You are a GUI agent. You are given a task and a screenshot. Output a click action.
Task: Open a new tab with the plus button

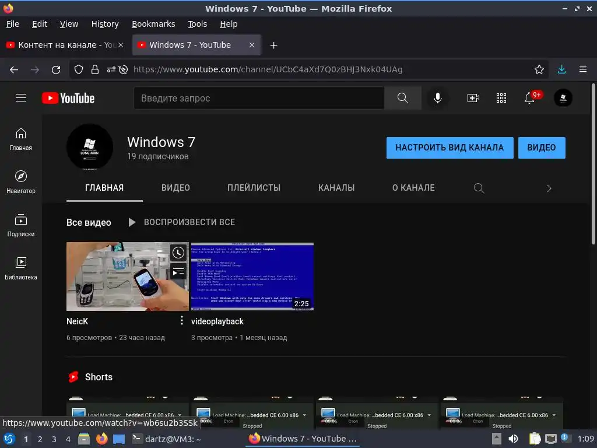(x=273, y=45)
